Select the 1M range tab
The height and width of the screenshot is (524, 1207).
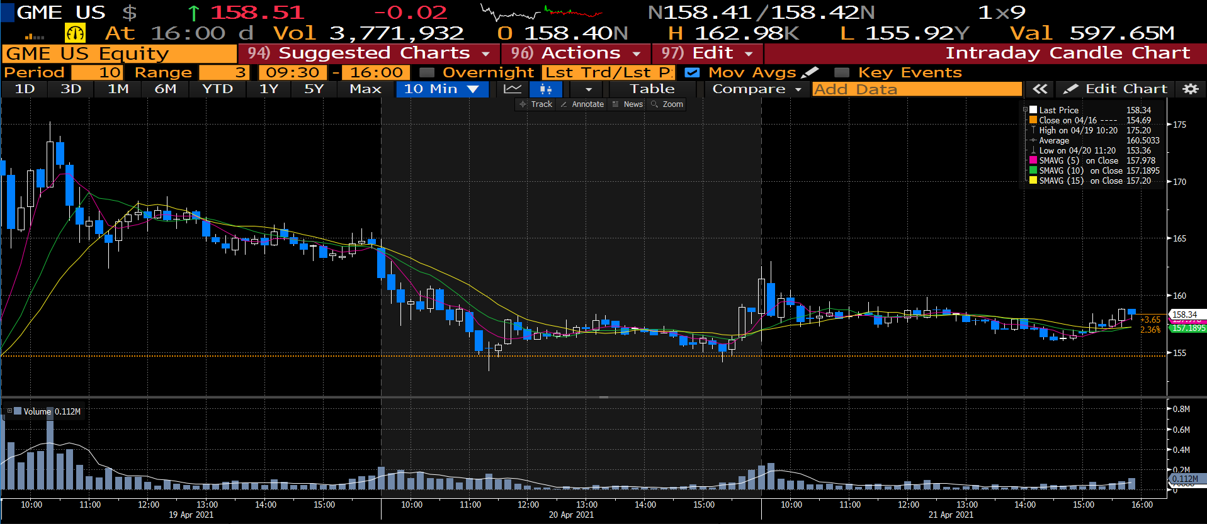pos(118,89)
